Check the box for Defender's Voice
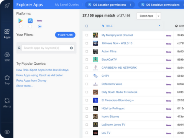This screenshot has height=138, width=184. click(87, 84)
